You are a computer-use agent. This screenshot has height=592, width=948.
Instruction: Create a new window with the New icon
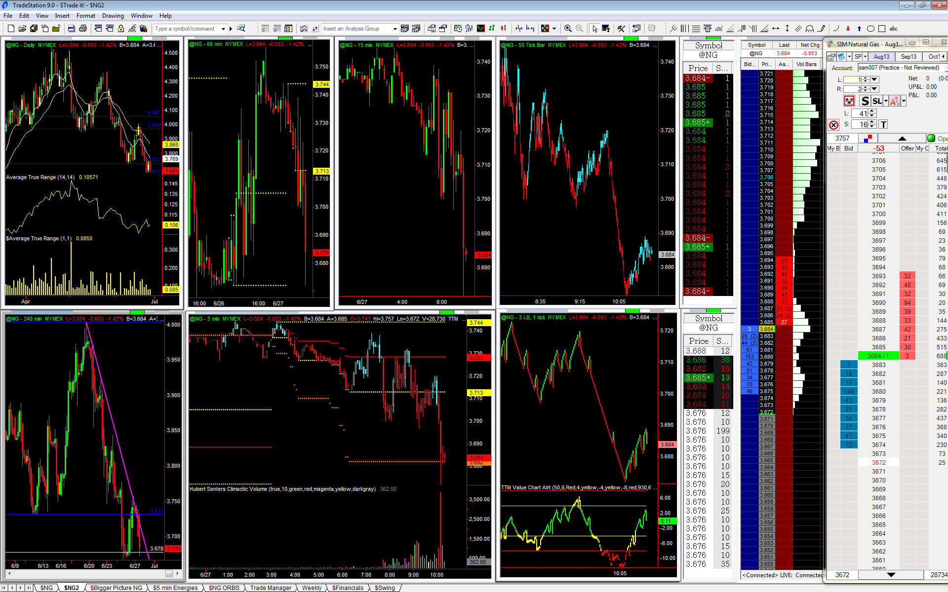coord(11,29)
